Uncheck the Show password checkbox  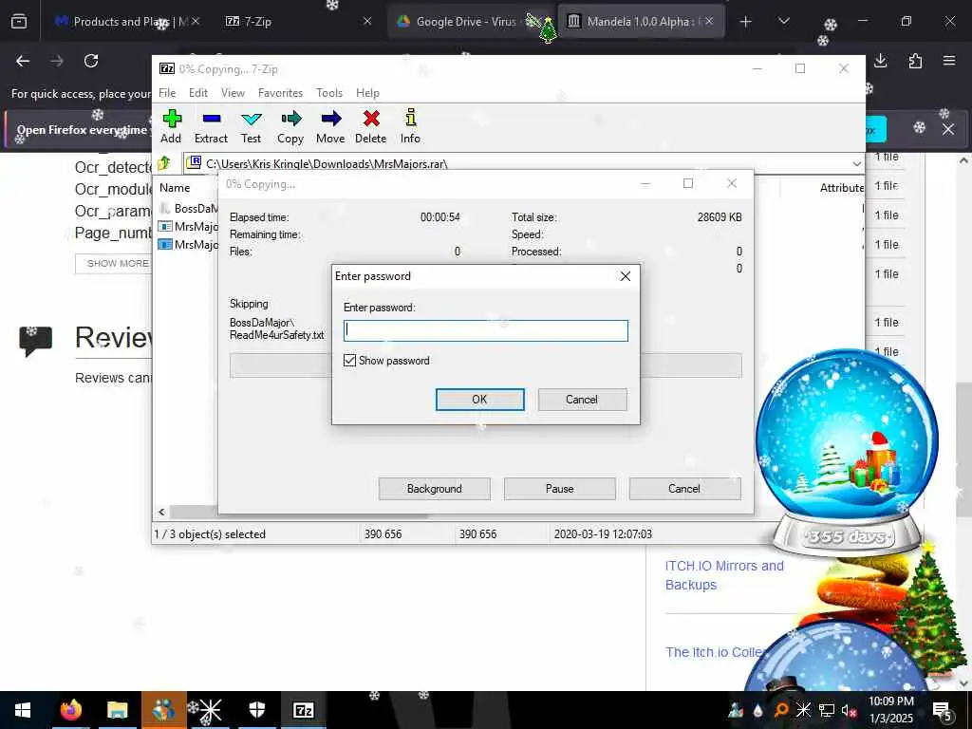click(349, 360)
